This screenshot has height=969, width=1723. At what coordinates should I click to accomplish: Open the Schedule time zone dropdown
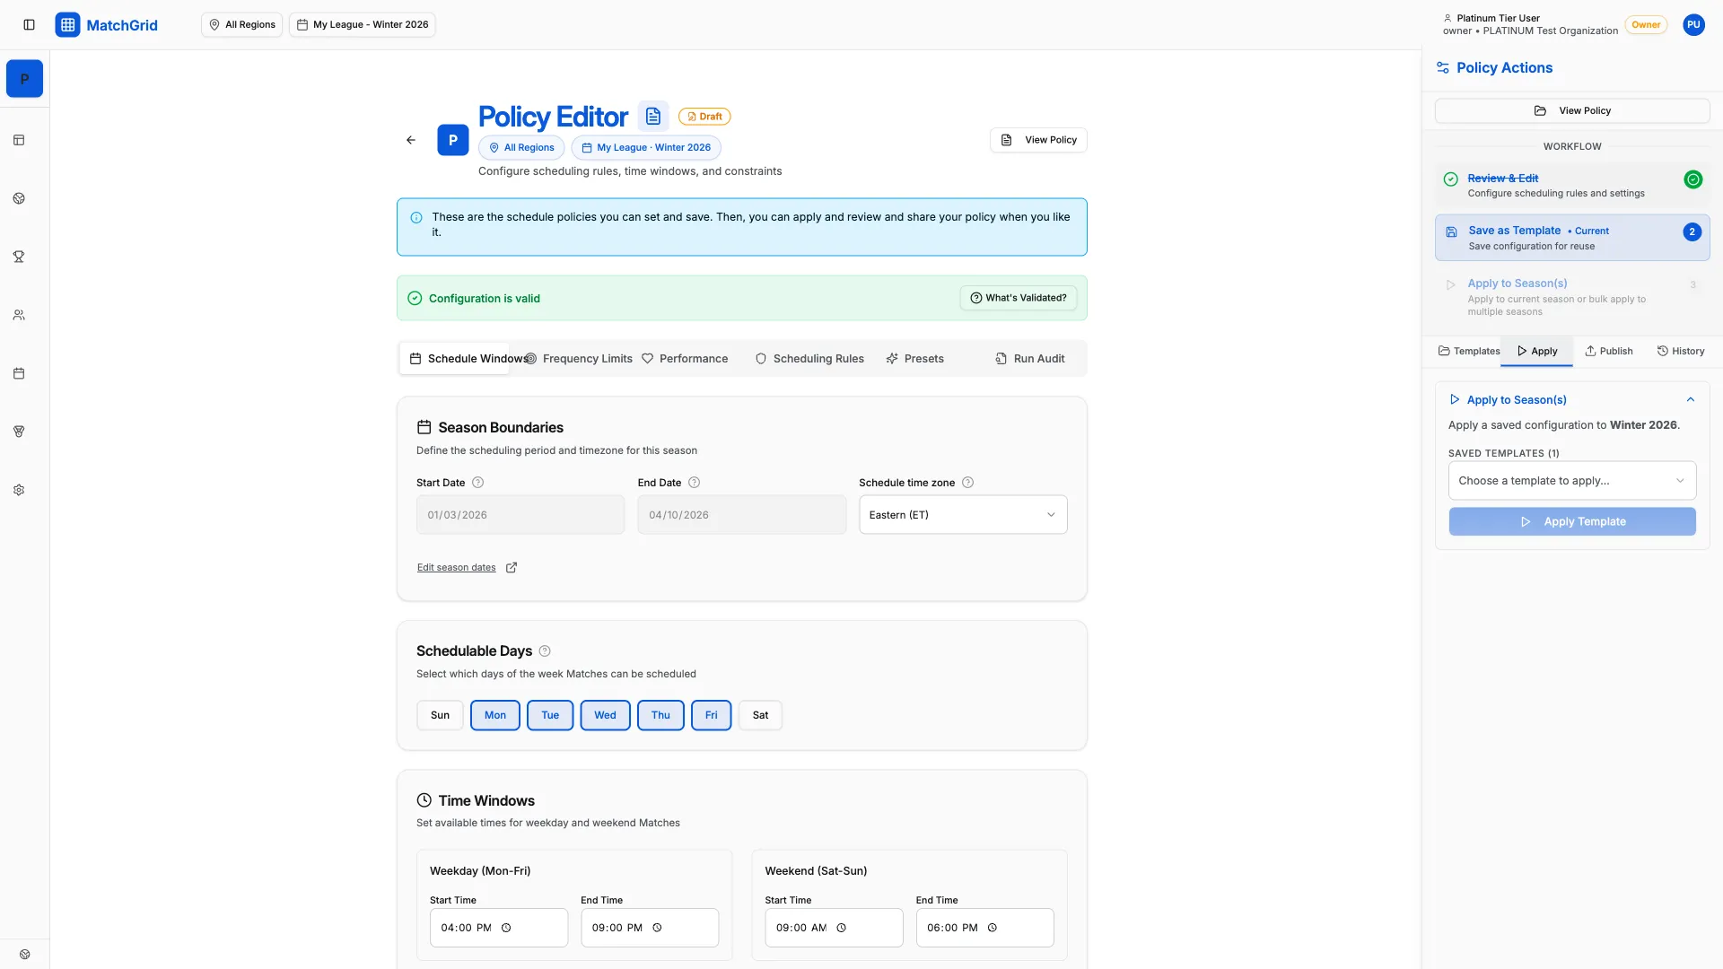tap(962, 514)
